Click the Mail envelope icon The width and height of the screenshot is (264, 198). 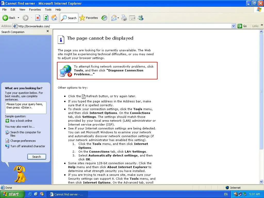pyautogui.click(x=114, y=18)
